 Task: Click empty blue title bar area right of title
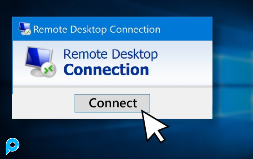tap(186, 29)
